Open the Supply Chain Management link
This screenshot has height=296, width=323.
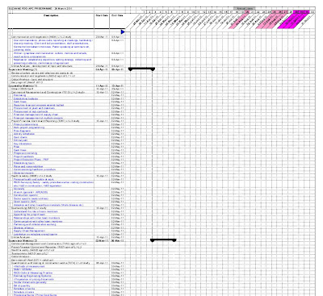[29, 231]
